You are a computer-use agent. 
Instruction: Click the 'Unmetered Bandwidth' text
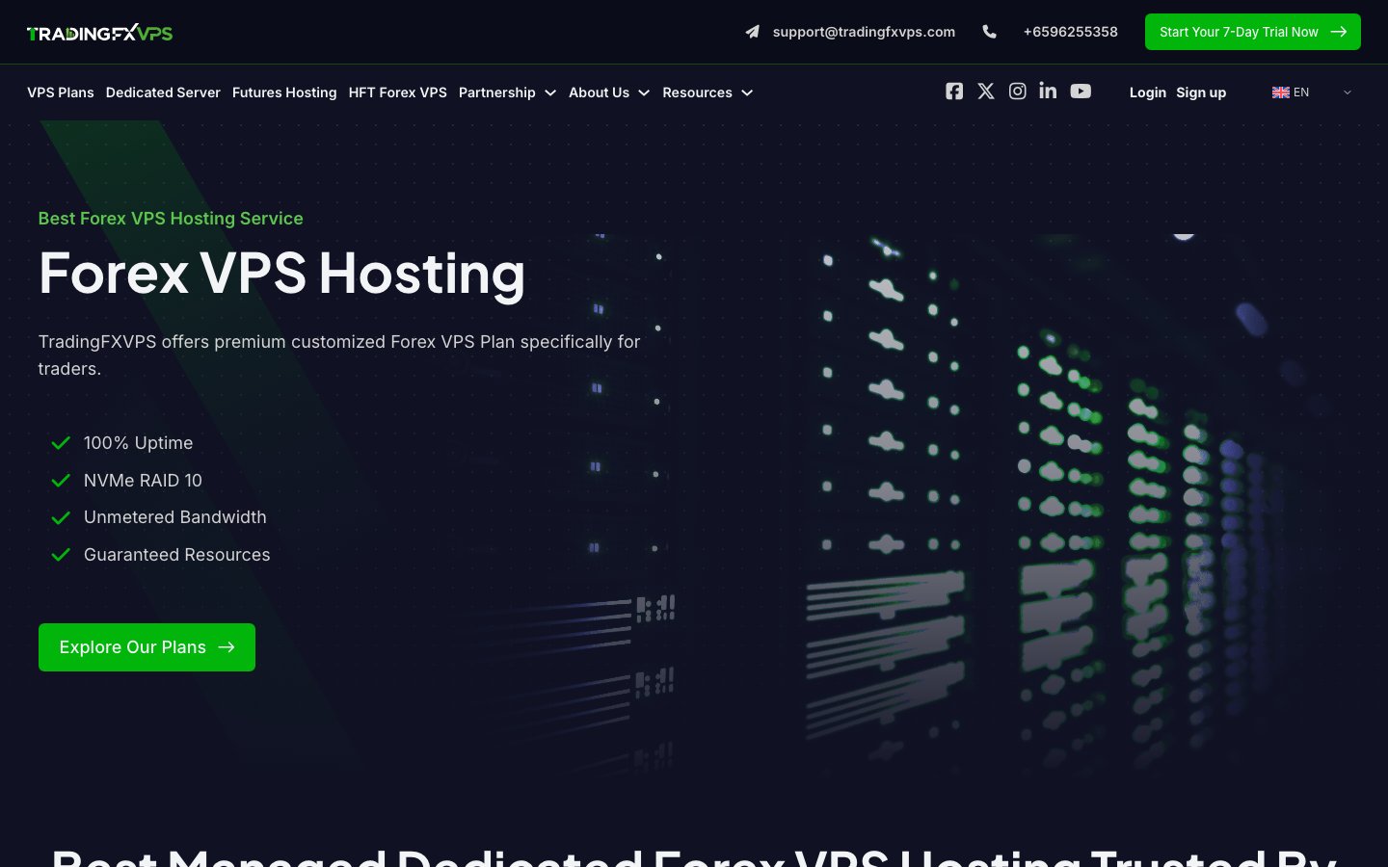pyautogui.click(x=175, y=517)
